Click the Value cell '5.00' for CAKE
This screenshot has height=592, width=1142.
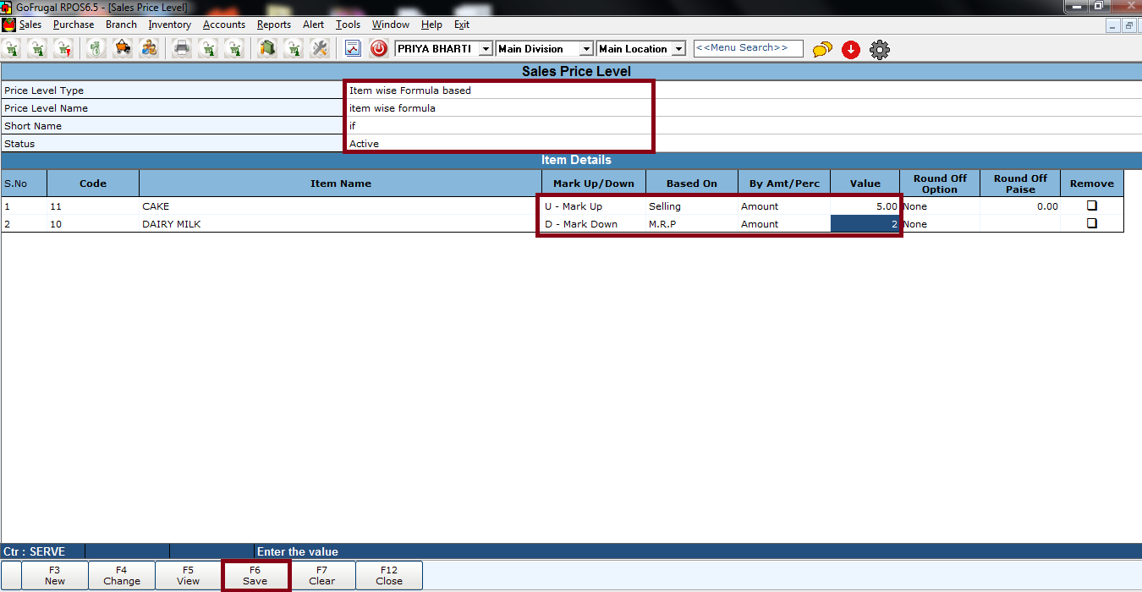(865, 206)
